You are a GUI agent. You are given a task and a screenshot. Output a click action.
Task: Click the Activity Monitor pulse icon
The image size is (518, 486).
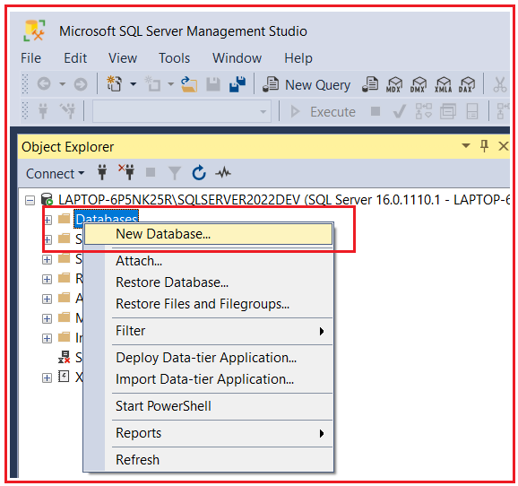click(223, 172)
